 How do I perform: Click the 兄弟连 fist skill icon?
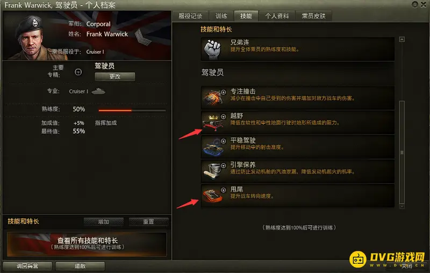pyautogui.click(x=212, y=49)
